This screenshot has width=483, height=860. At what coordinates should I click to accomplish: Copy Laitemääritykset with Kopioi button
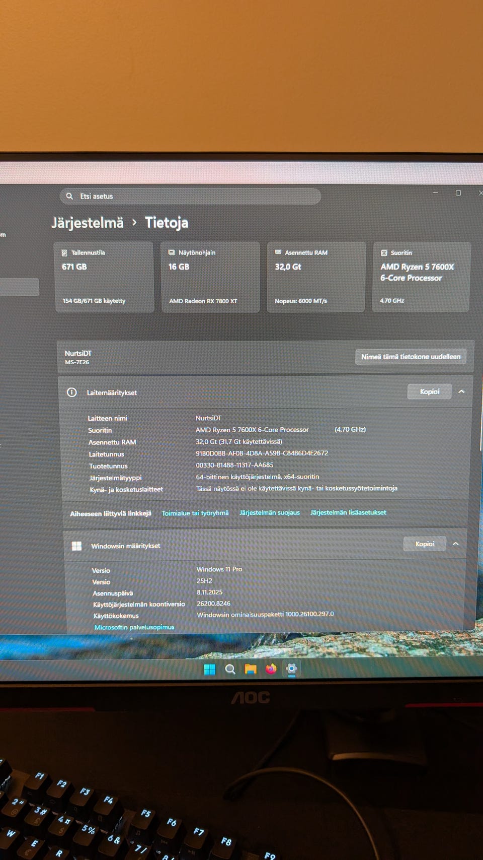430,391
